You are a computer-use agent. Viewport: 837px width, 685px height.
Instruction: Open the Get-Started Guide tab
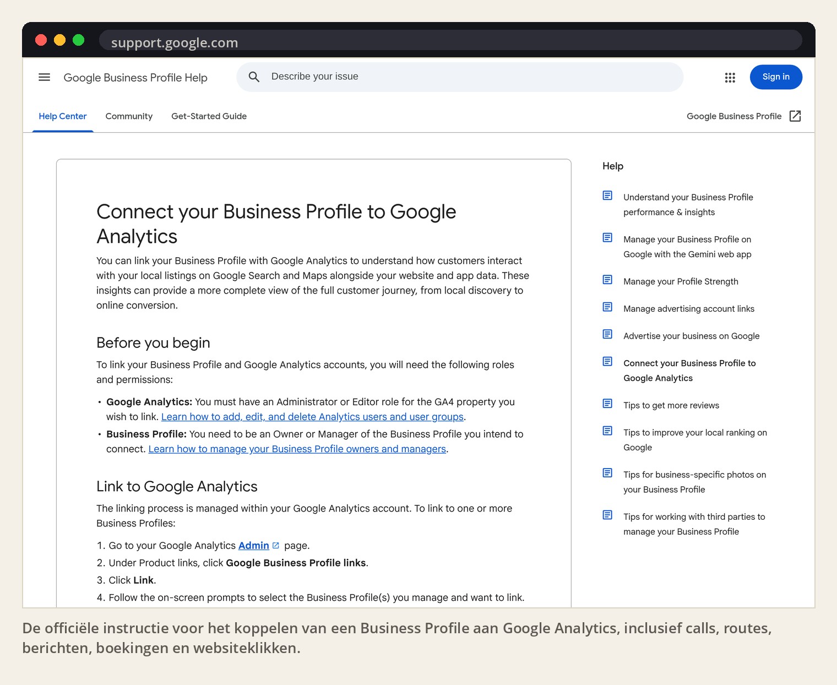pos(209,116)
